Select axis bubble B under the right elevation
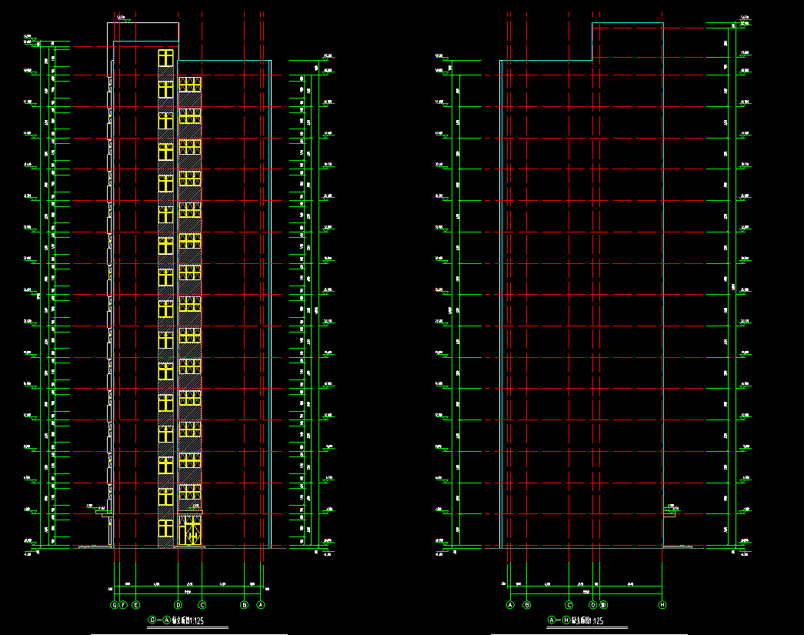The width and height of the screenshot is (804, 635). 527,606
